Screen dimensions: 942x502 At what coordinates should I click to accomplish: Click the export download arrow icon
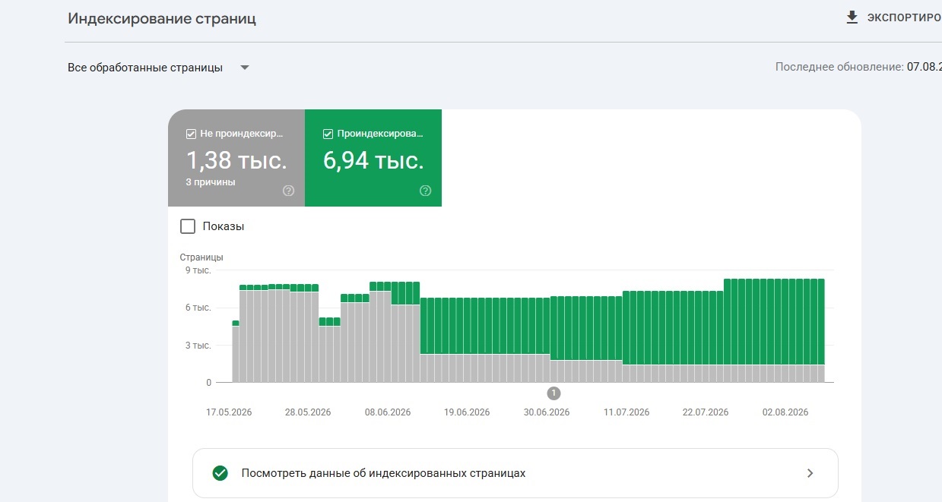click(852, 17)
